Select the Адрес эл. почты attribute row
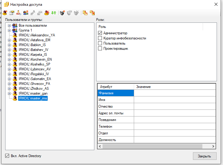This screenshot has height=165, width=223. [x=116, y=113]
